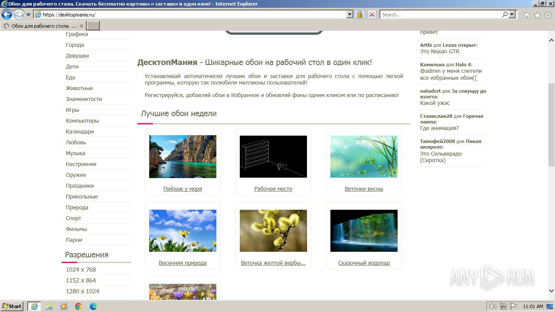The width and height of the screenshot is (555, 312).
Task: Open the crocus flowers wallpaper thumbnail
Action: click(183, 292)
